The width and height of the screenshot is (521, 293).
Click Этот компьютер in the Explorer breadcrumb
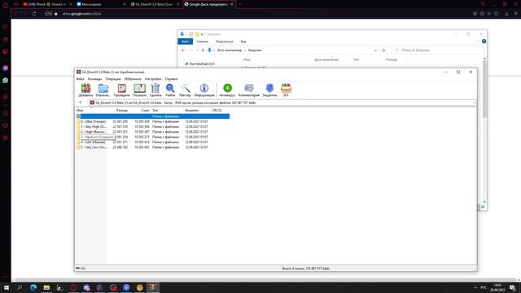tap(230, 50)
